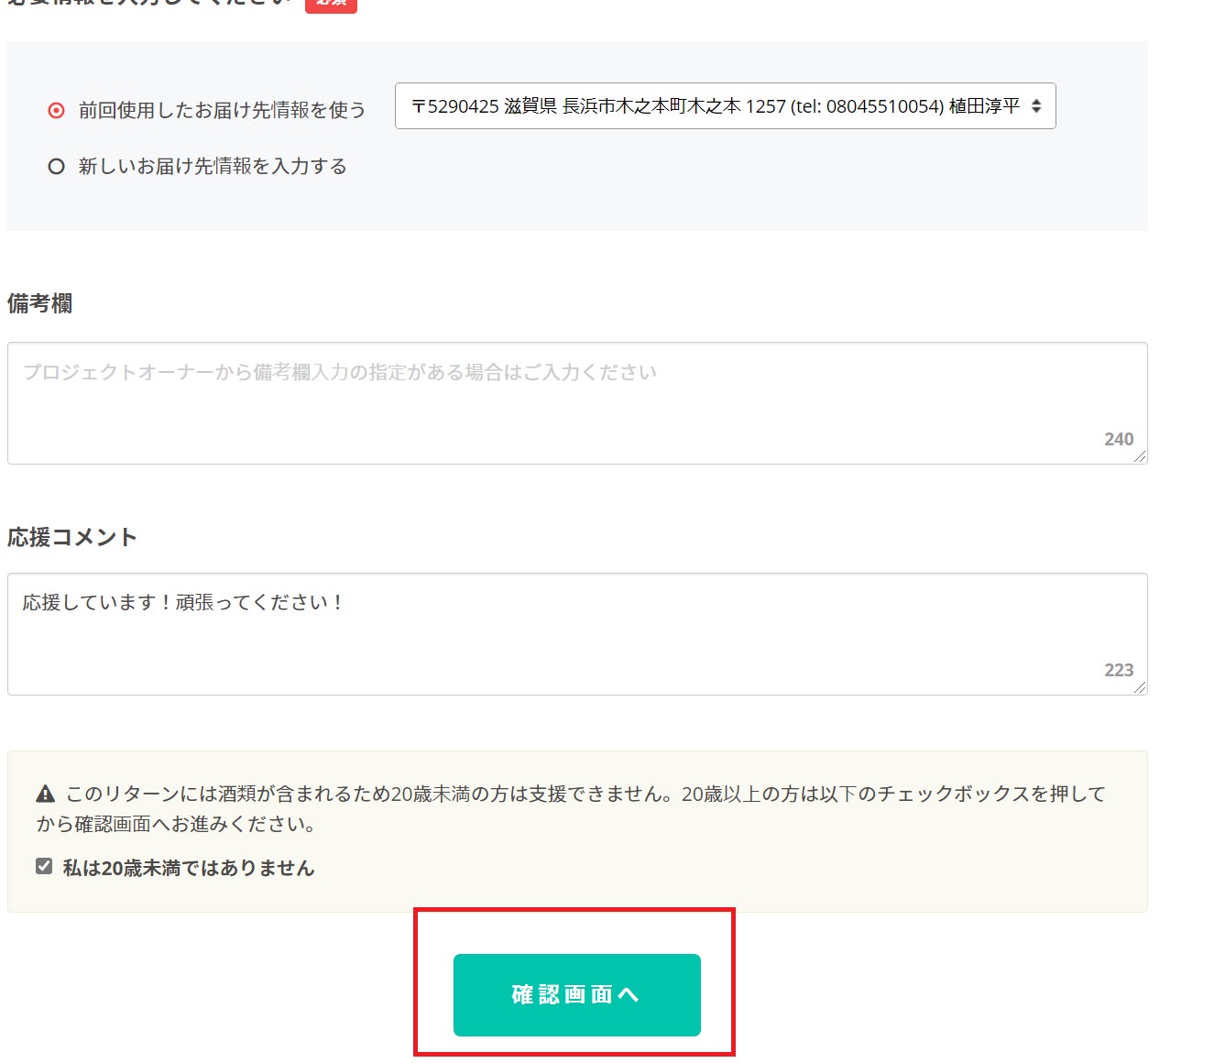Click the warning triangle icon

tap(45, 795)
